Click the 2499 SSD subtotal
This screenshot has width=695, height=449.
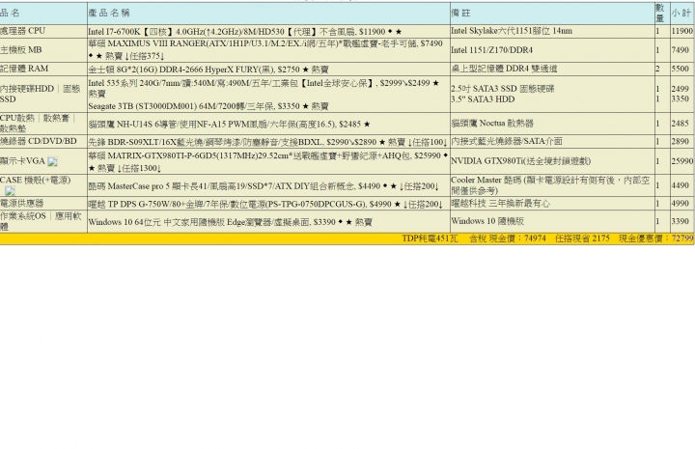(x=681, y=89)
